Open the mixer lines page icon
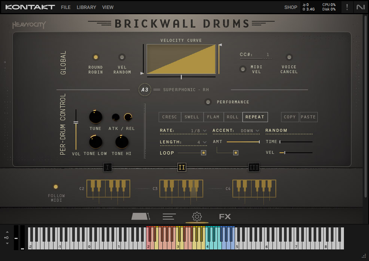Image resolution: width=369 pixels, height=261 pixels. (169, 217)
